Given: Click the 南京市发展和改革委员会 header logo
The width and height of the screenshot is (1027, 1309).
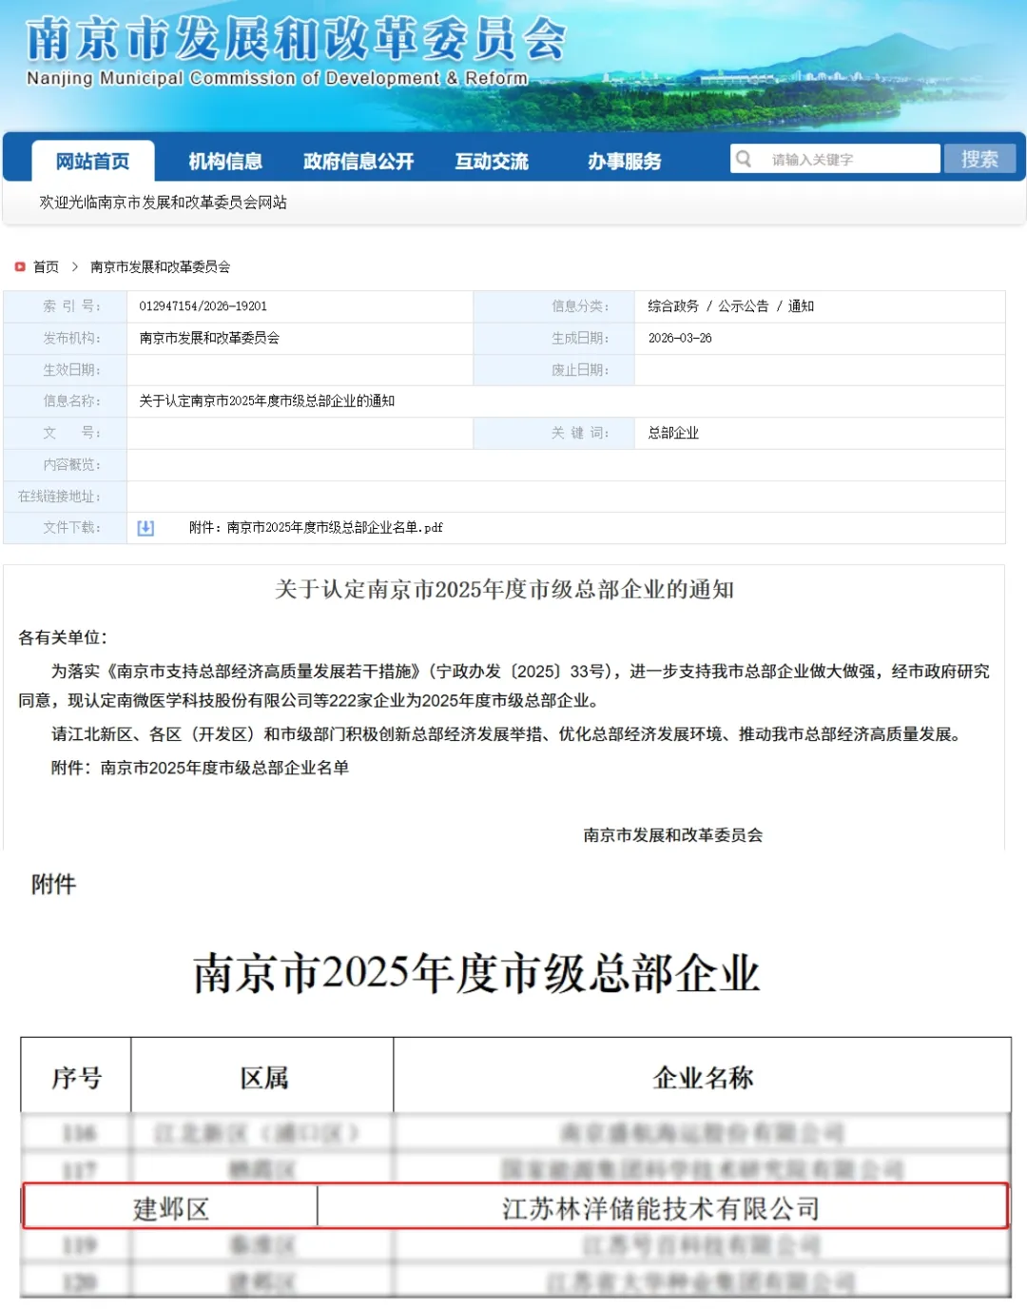Looking at the screenshot, I should tap(296, 40).
